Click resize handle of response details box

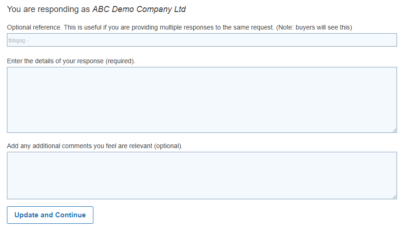click(394, 131)
